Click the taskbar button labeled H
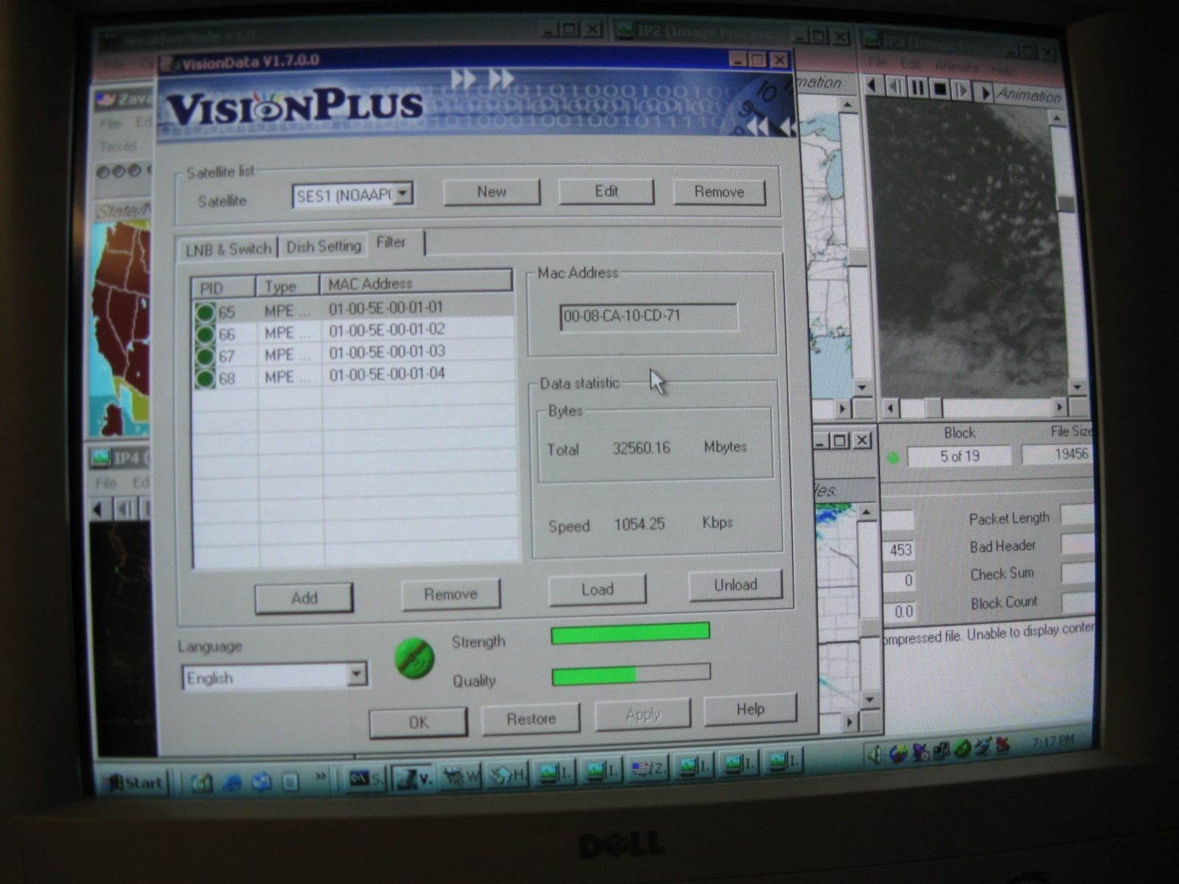This screenshot has height=884, width=1179. point(508,774)
